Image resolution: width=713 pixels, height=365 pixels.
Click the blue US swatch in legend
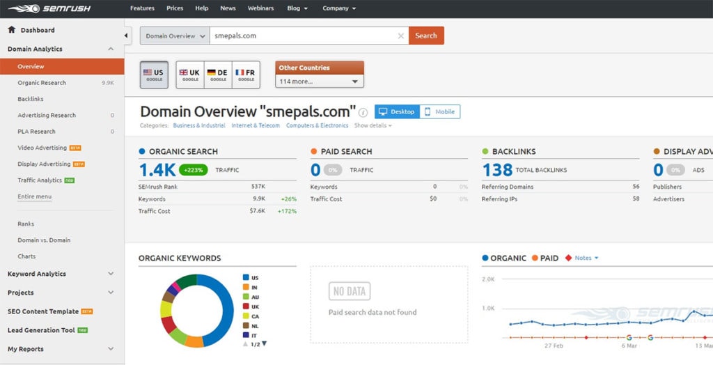tap(246, 277)
